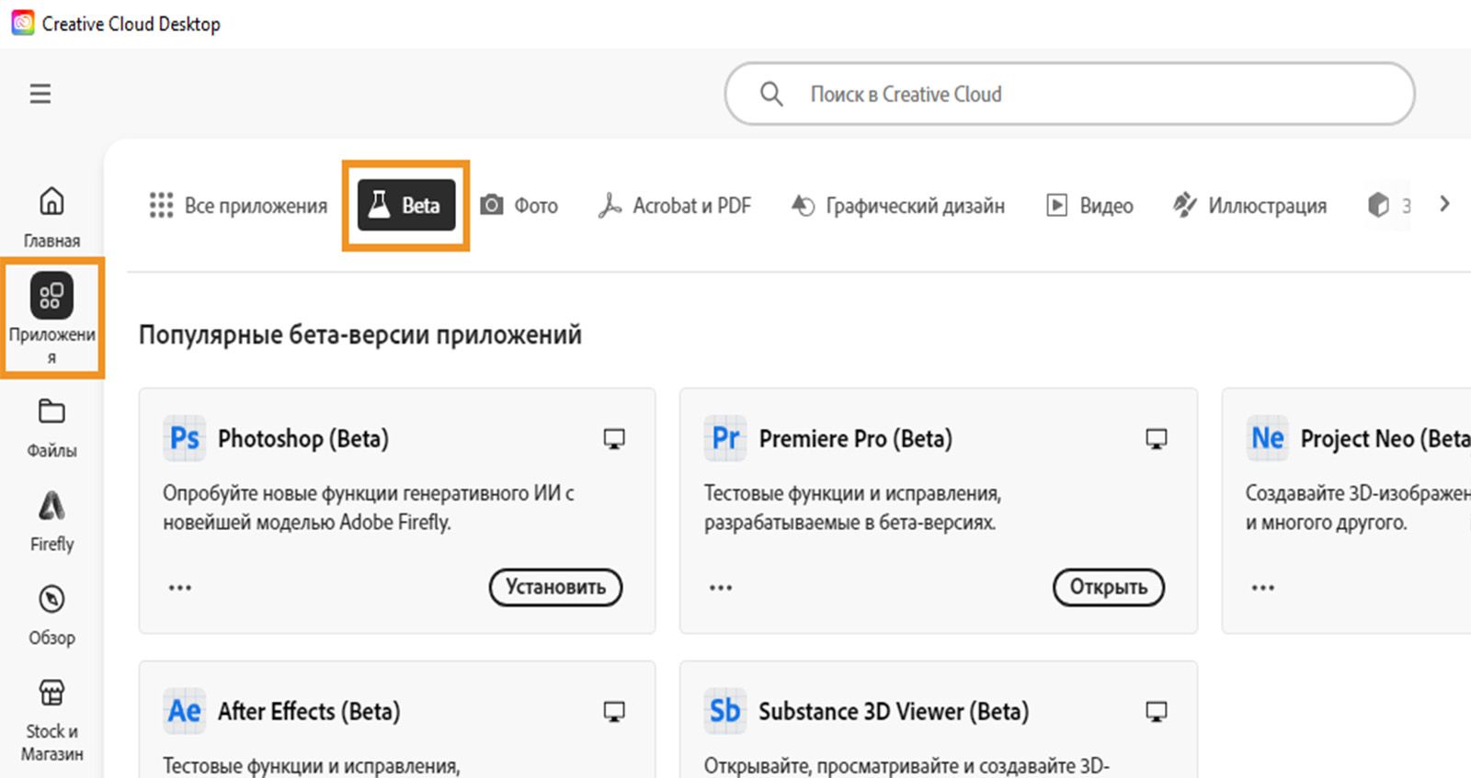Viewport: 1471px width, 778px height.
Task: Expand more categories with the right chevron
Action: click(1444, 204)
